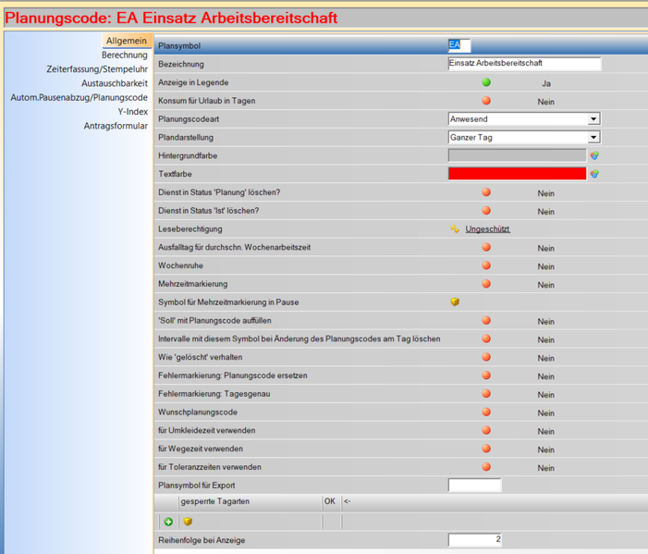Toggle Konsum für Urlaub in Tagen
The height and width of the screenshot is (554, 648).
[486, 101]
